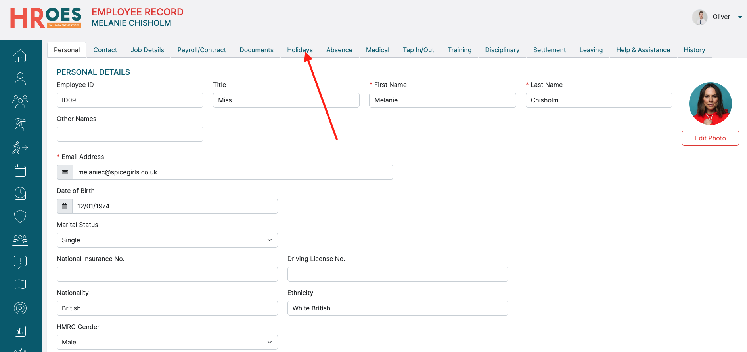Click the home icon in sidebar
747x352 pixels.
(20, 56)
